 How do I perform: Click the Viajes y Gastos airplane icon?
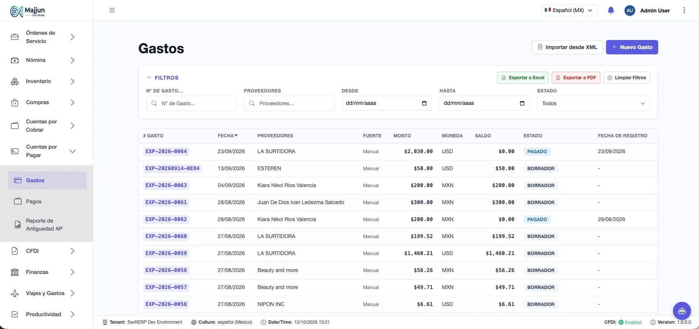15,293
